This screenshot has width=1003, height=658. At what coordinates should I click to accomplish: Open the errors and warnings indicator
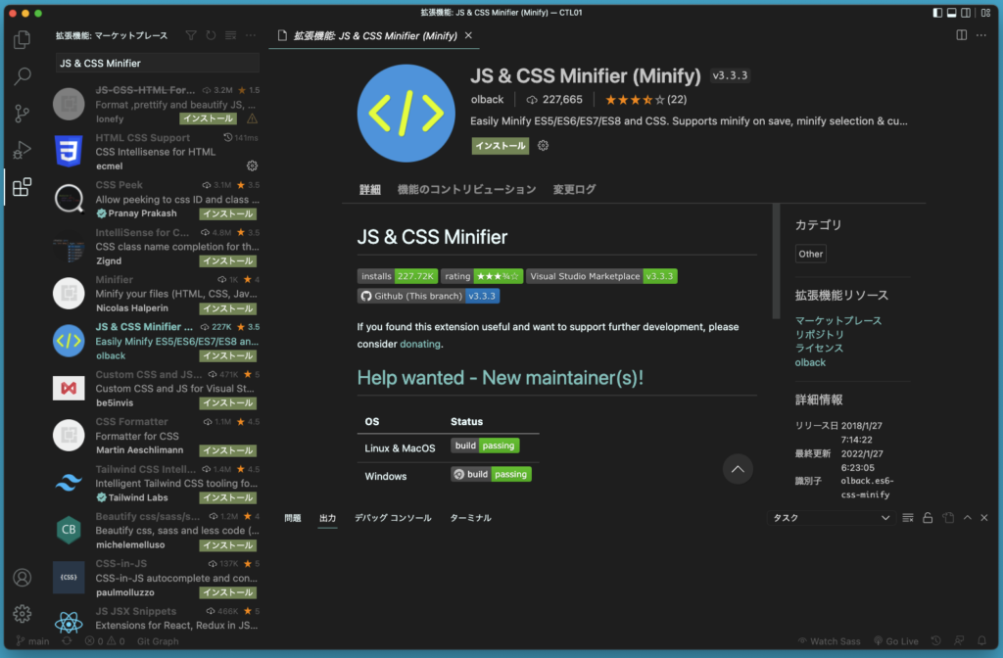(105, 640)
